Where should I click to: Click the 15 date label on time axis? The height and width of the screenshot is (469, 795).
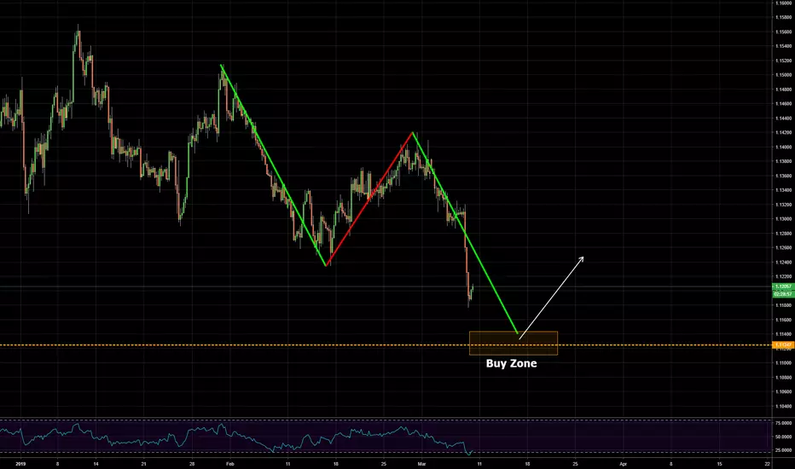pos(719,463)
